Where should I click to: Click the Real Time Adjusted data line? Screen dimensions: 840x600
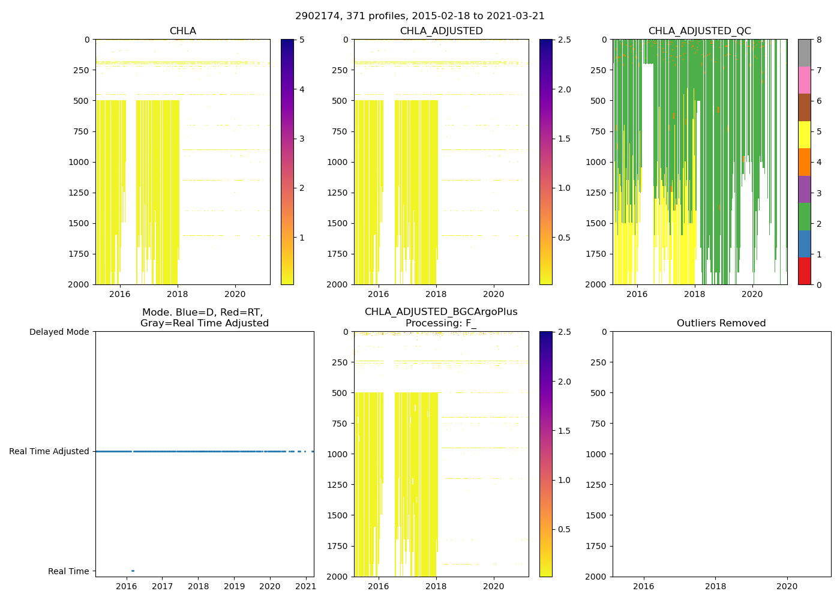click(x=204, y=451)
